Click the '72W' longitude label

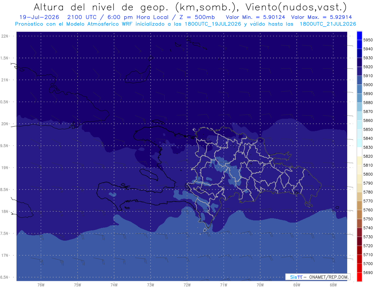pos(187,285)
